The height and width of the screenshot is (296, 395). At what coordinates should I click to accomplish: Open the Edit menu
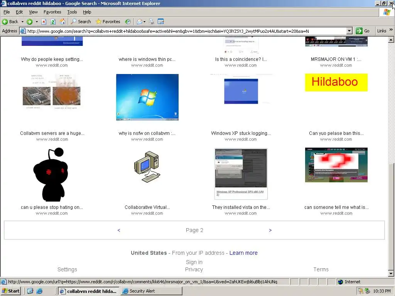tap(19, 12)
